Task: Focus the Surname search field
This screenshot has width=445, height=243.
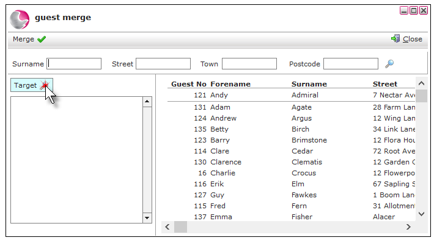Action: [x=74, y=64]
